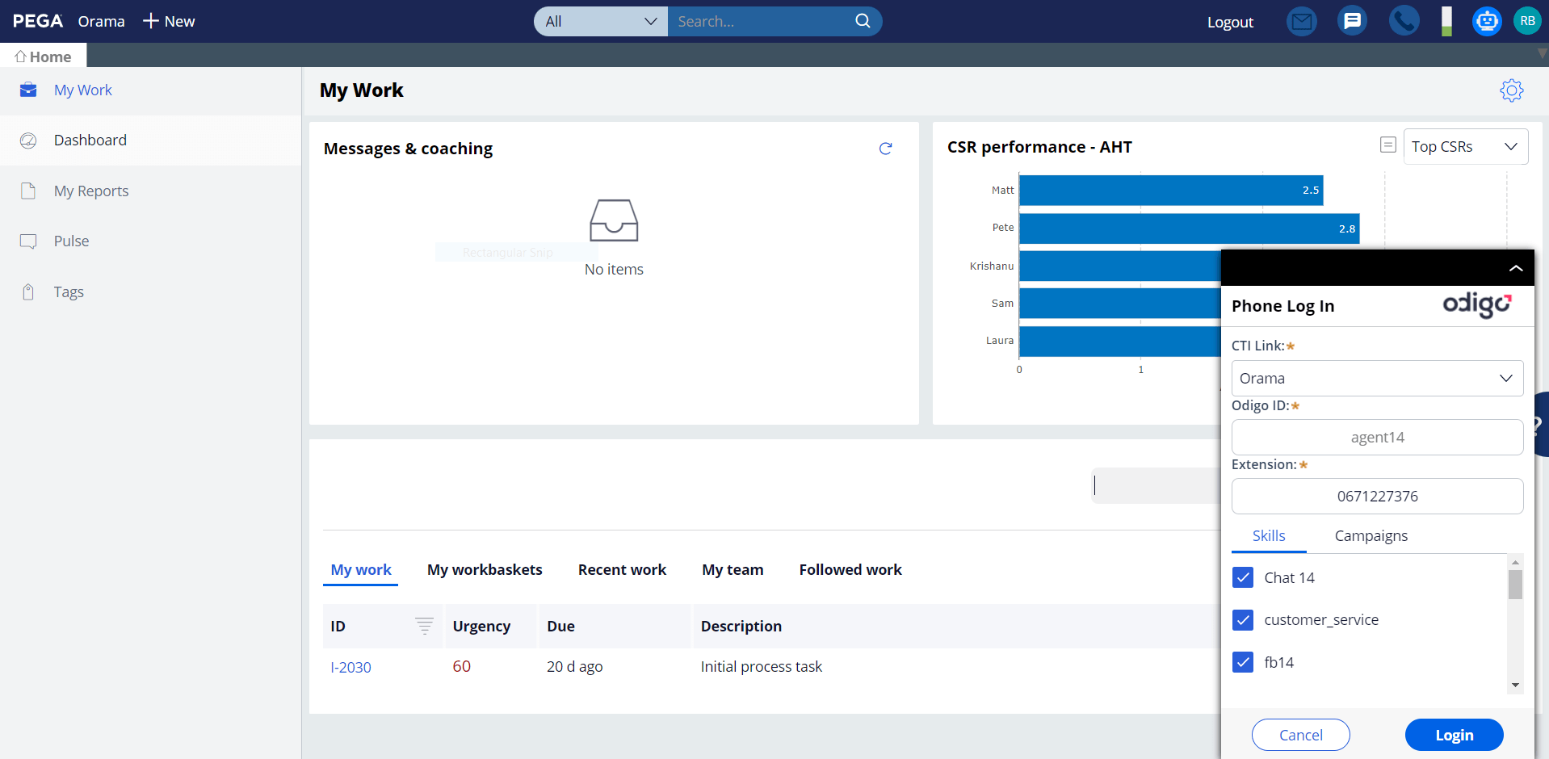Click the RB user avatar

click(x=1526, y=21)
